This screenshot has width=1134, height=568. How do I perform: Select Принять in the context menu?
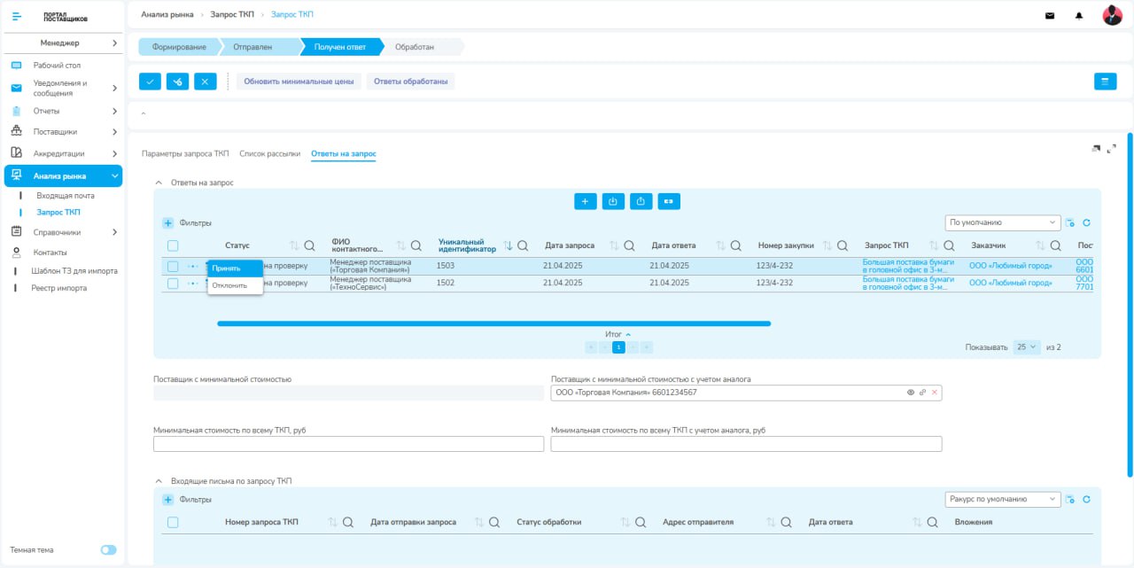point(236,268)
